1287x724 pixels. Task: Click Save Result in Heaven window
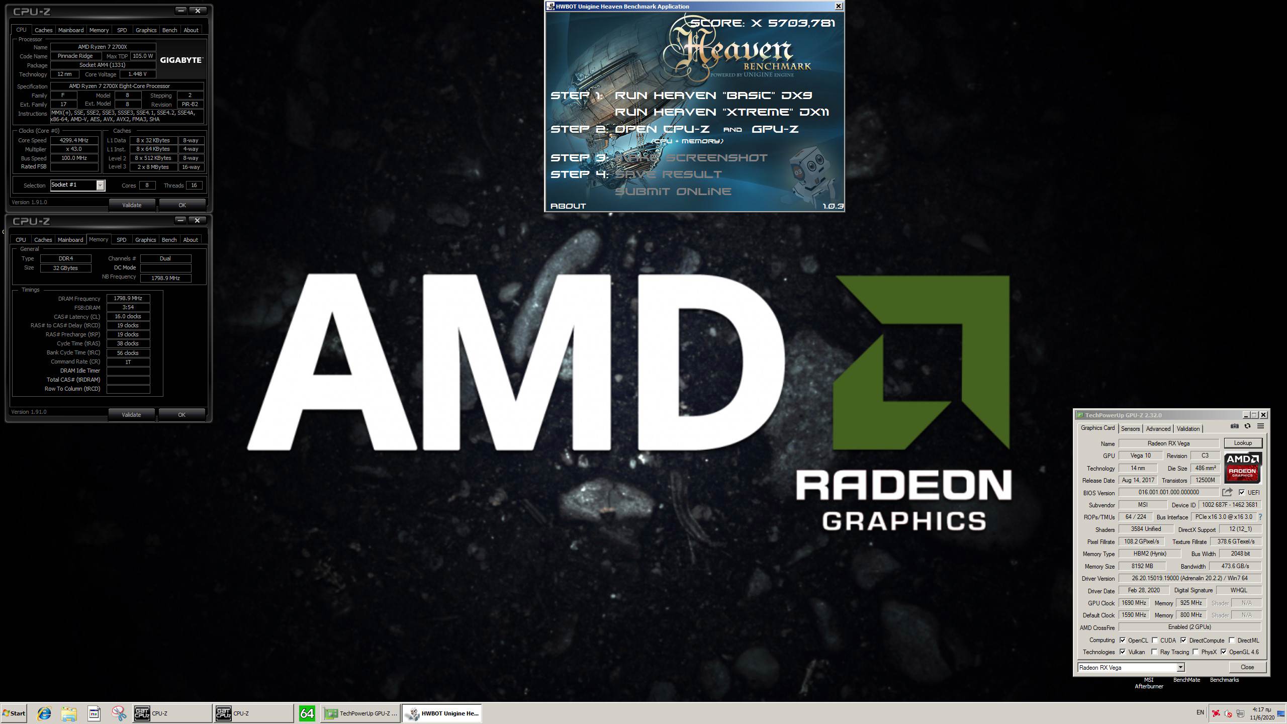click(668, 174)
